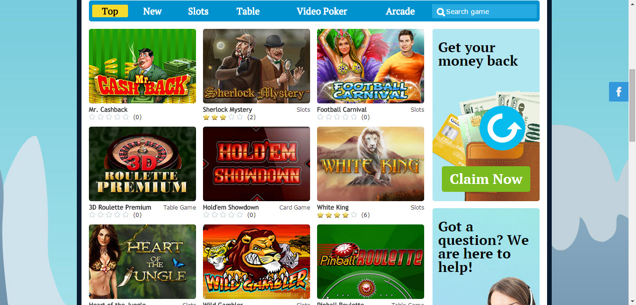Go to the Arcade tab

click(400, 11)
